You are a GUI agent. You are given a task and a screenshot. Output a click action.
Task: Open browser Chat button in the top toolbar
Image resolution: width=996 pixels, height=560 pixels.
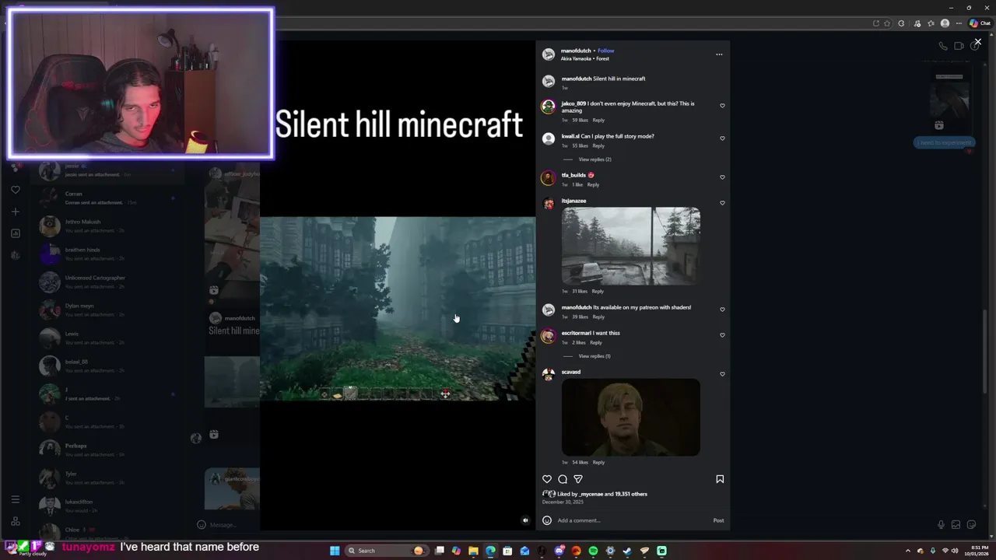click(980, 23)
